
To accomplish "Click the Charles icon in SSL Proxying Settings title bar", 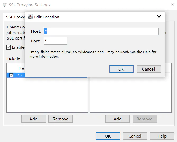I will pos(4,5).
